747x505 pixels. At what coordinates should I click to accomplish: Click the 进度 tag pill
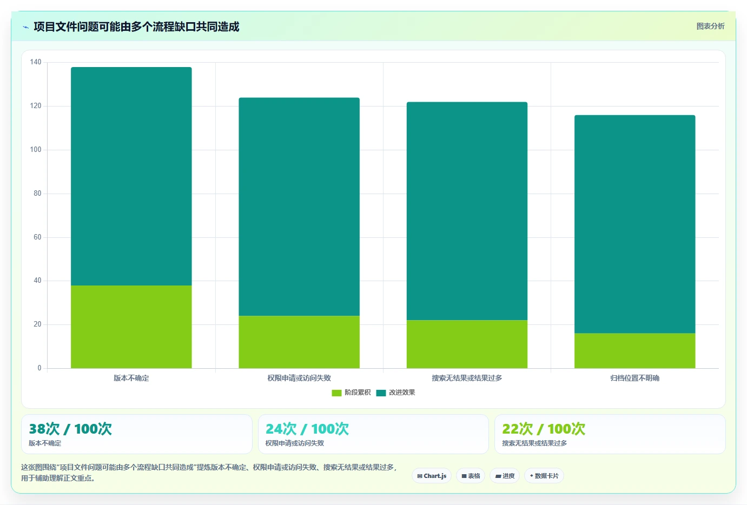point(505,476)
